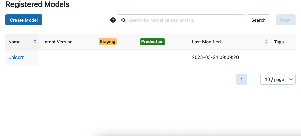
Task: Click the magnifying glass search icon
Action: pos(124,20)
